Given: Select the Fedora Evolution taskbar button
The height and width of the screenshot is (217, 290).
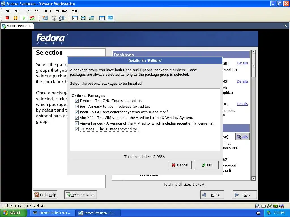Looking at the screenshot, I should 98,213.
